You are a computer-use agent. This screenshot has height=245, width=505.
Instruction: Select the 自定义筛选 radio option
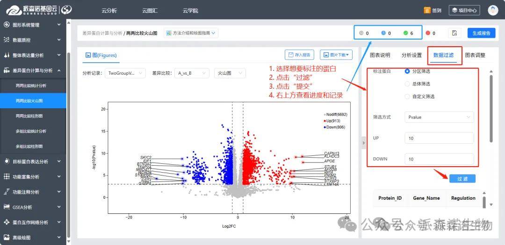(407, 97)
